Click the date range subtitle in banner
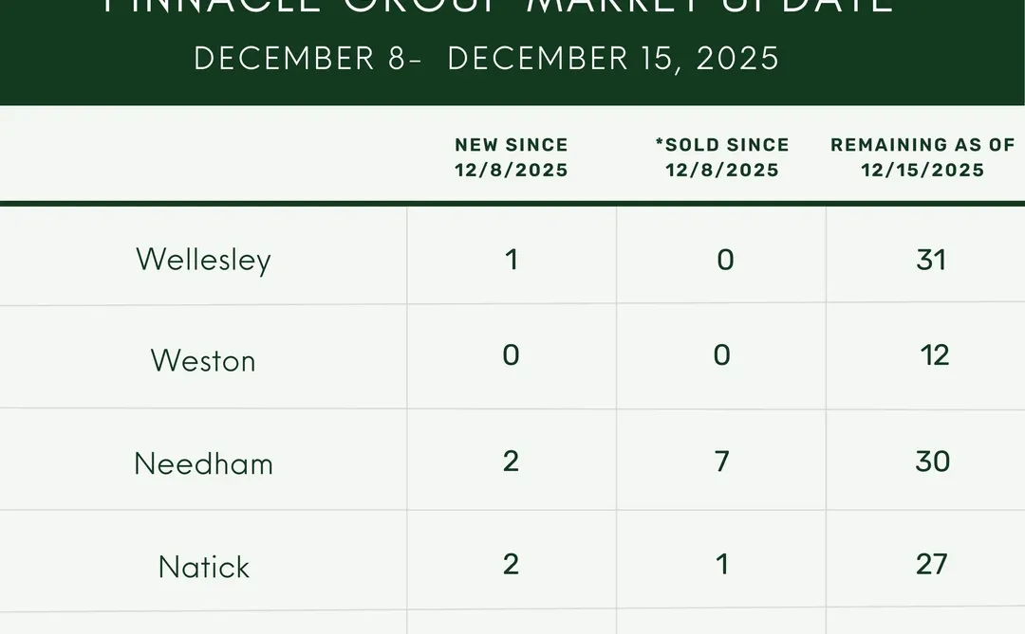 pyautogui.click(x=486, y=58)
